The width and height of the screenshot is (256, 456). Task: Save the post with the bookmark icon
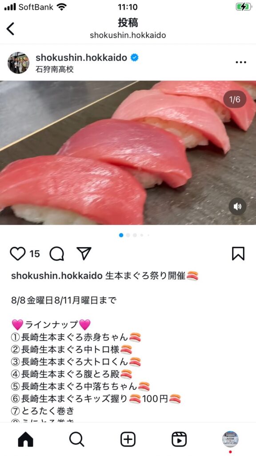(238, 253)
